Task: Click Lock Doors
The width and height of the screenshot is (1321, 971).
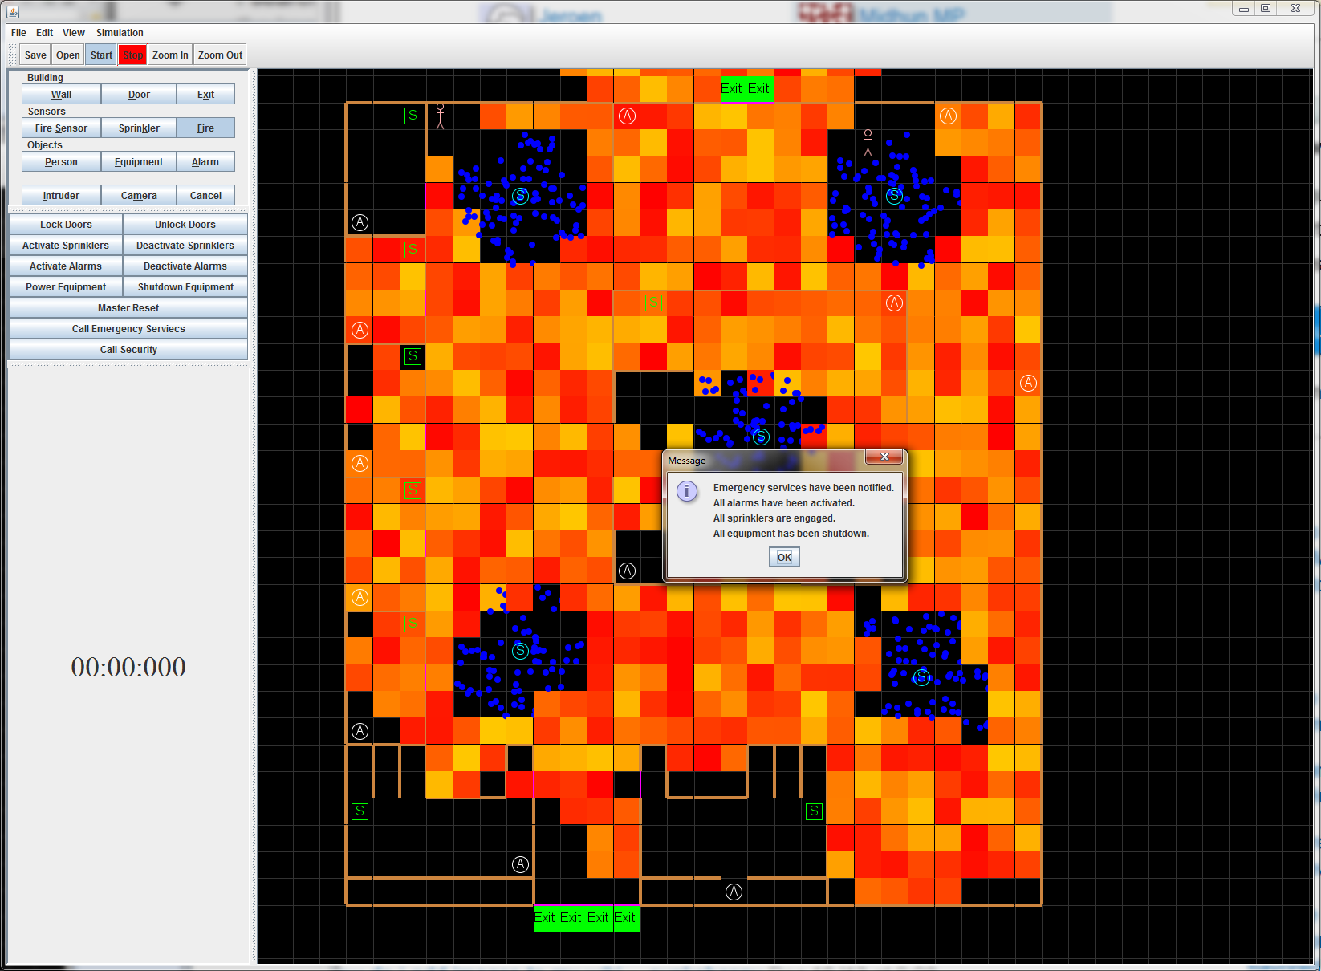Action: (66, 224)
